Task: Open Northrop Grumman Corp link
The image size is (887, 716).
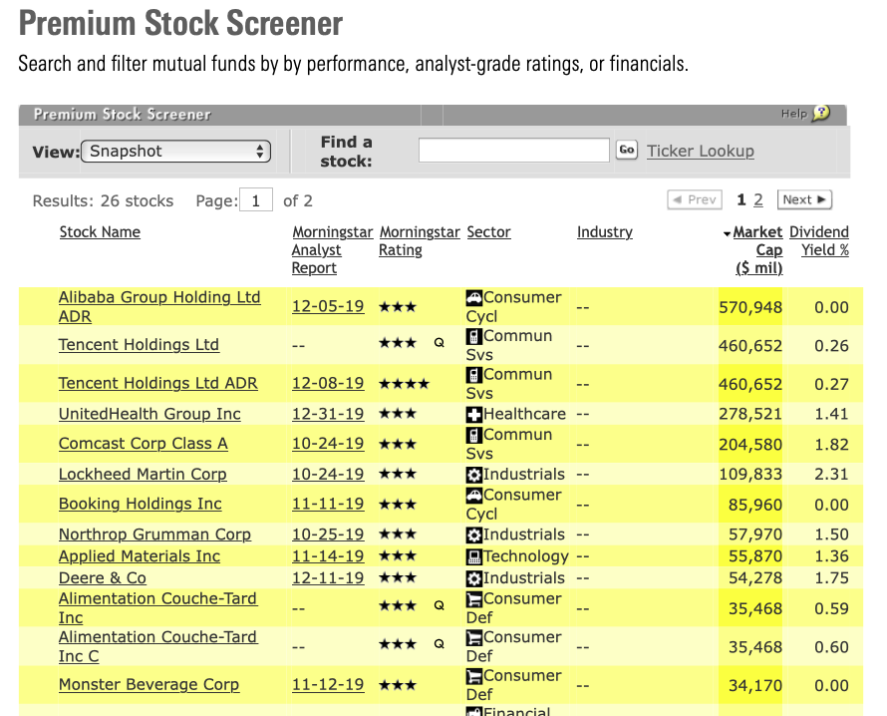Action: (x=155, y=535)
